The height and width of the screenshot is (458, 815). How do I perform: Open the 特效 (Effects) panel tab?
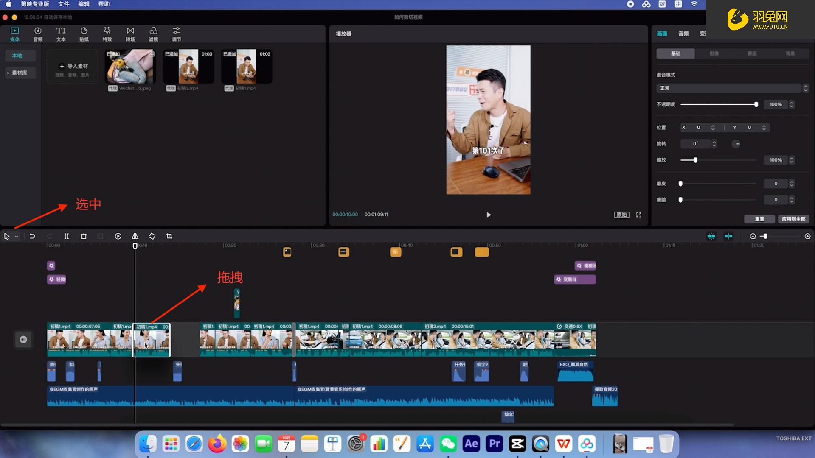click(x=107, y=34)
